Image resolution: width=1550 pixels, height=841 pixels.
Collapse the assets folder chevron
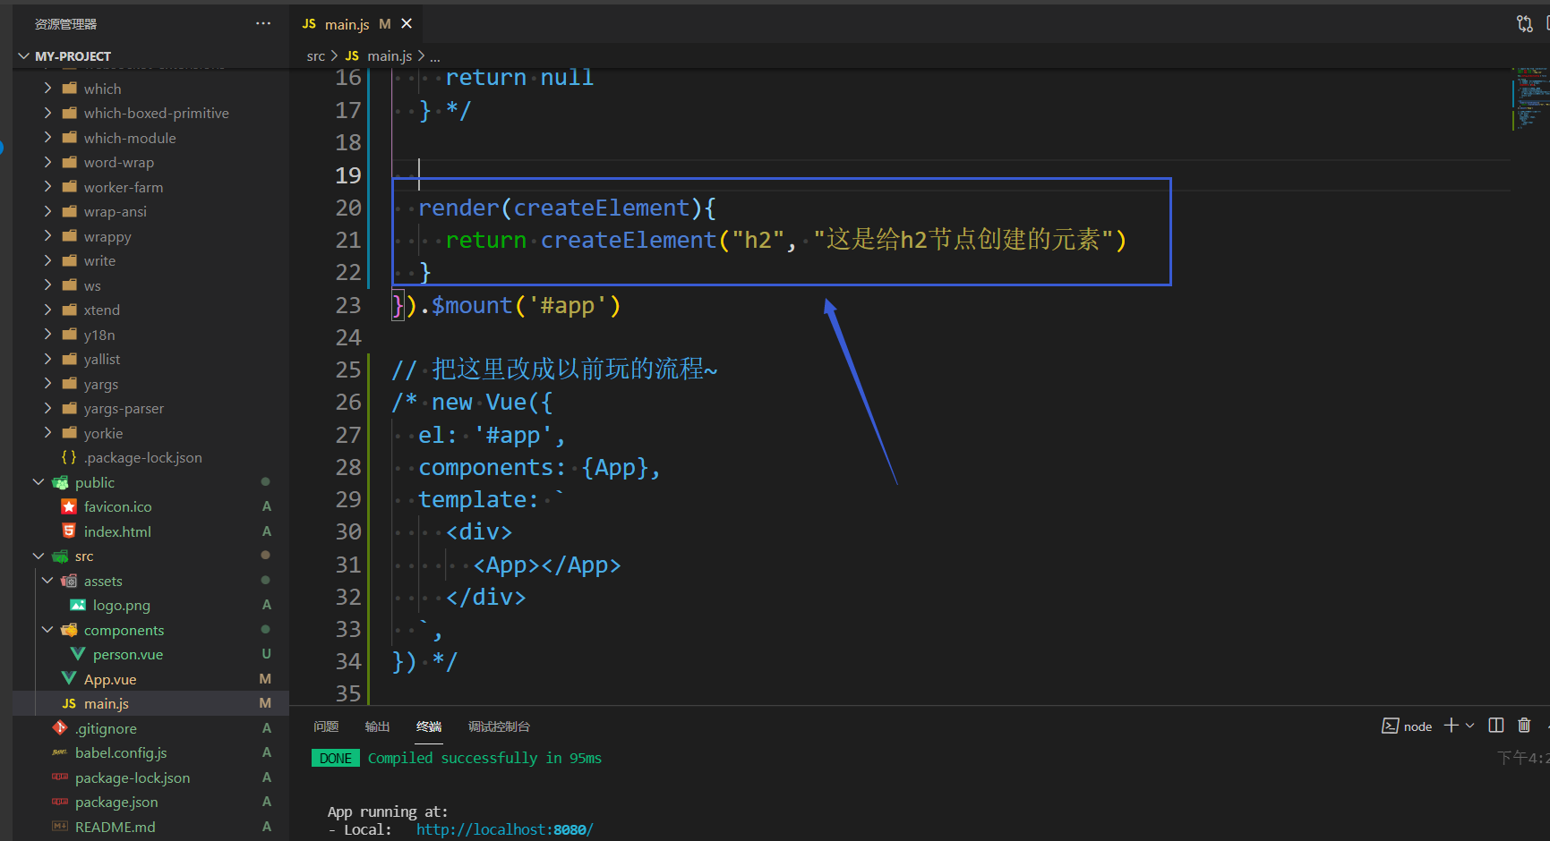47,581
